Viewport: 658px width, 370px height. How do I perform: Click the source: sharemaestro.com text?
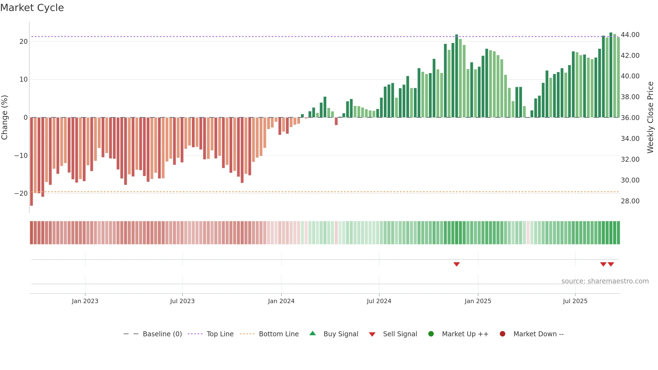(605, 281)
